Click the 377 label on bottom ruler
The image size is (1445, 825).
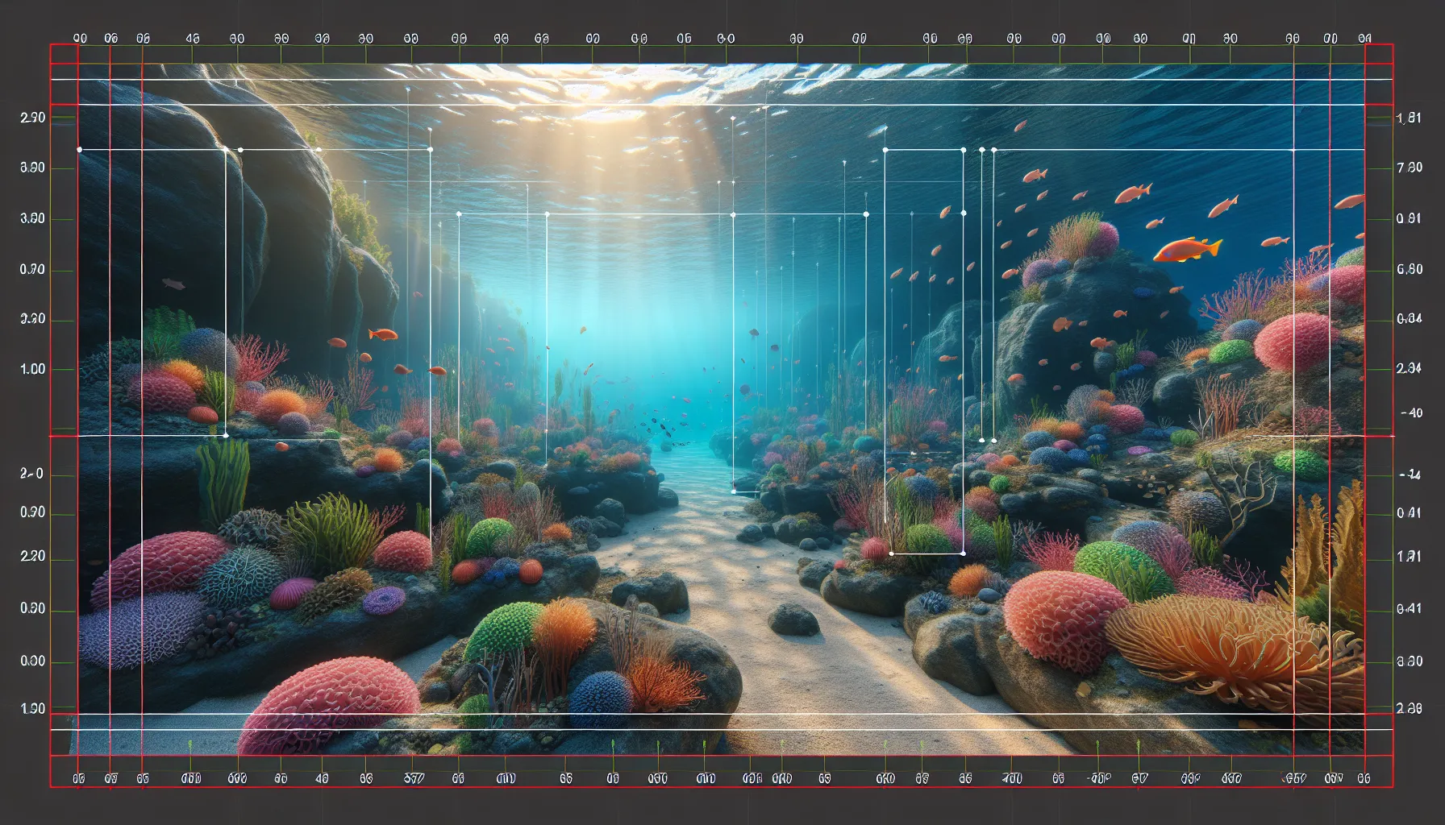click(414, 779)
